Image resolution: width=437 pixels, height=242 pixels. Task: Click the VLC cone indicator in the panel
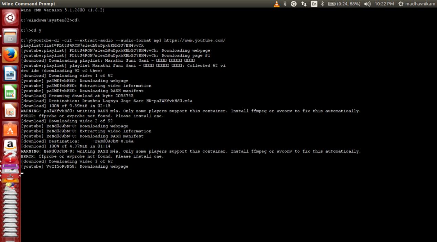[x=277, y=3]
